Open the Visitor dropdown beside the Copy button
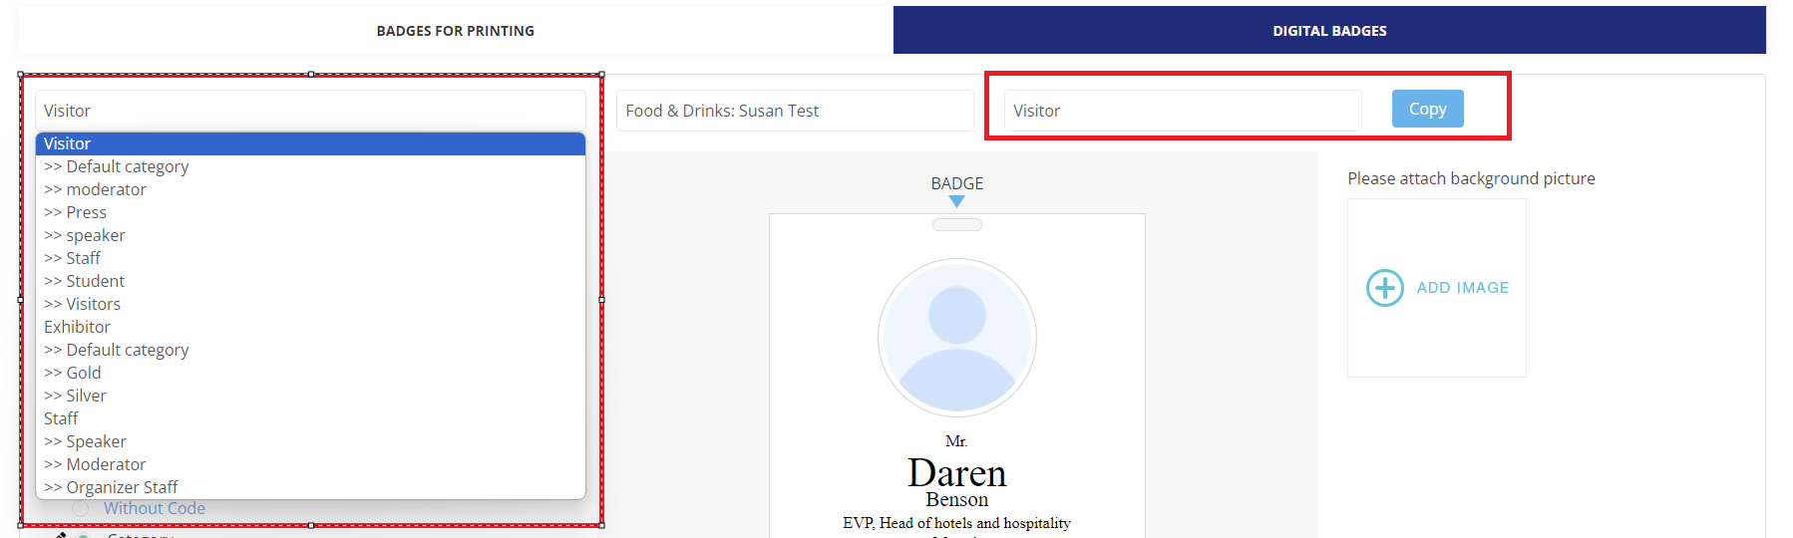 (x=1182, y=111)
